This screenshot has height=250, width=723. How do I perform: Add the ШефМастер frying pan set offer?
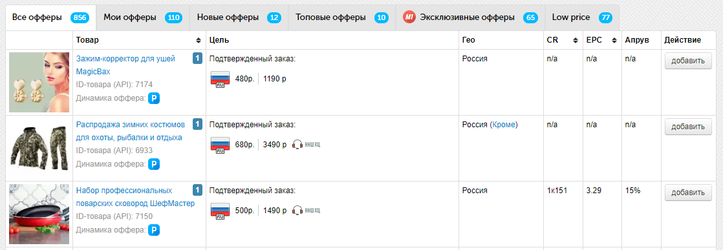[688, 193]
